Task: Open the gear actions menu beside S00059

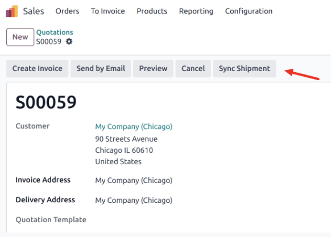Action: coord(69,41)
